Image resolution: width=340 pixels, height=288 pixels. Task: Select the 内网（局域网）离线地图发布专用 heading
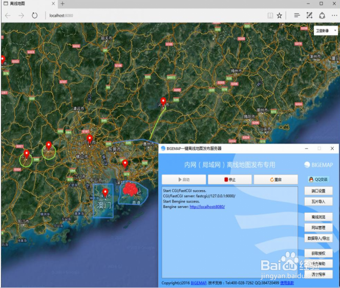click(230, 165)
